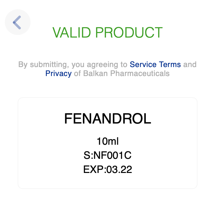Click the word 'and' between the links
Screen dimensions: 221x206
pos(190,64)
